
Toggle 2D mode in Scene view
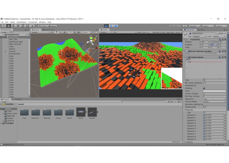click(x=52, y=32)
